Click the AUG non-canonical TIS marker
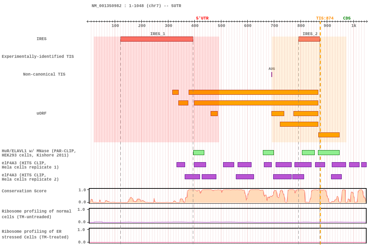Screen dimensions: 373x247 [272, 75]
